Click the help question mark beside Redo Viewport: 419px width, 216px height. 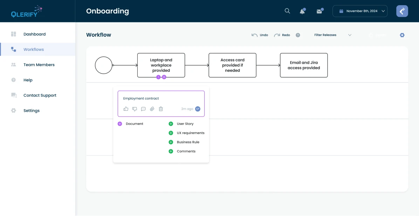[x=298, y=35]
